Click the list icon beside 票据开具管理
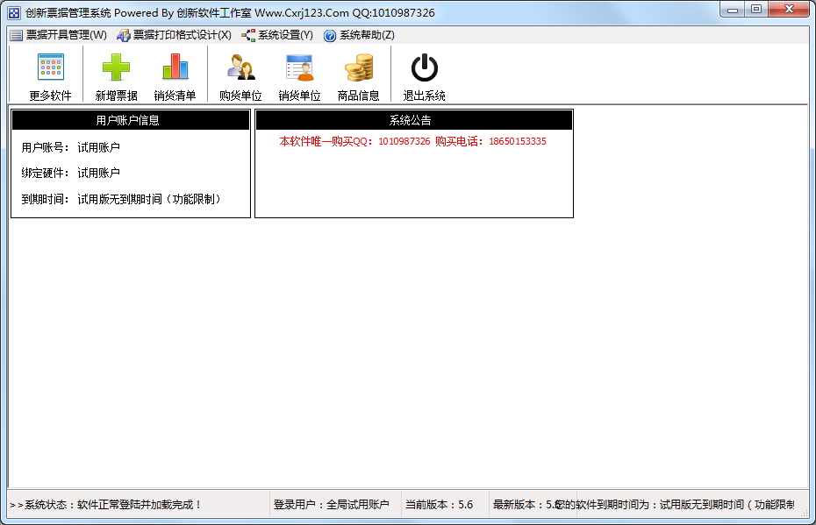Screen dimensions: 816x525 14,35
